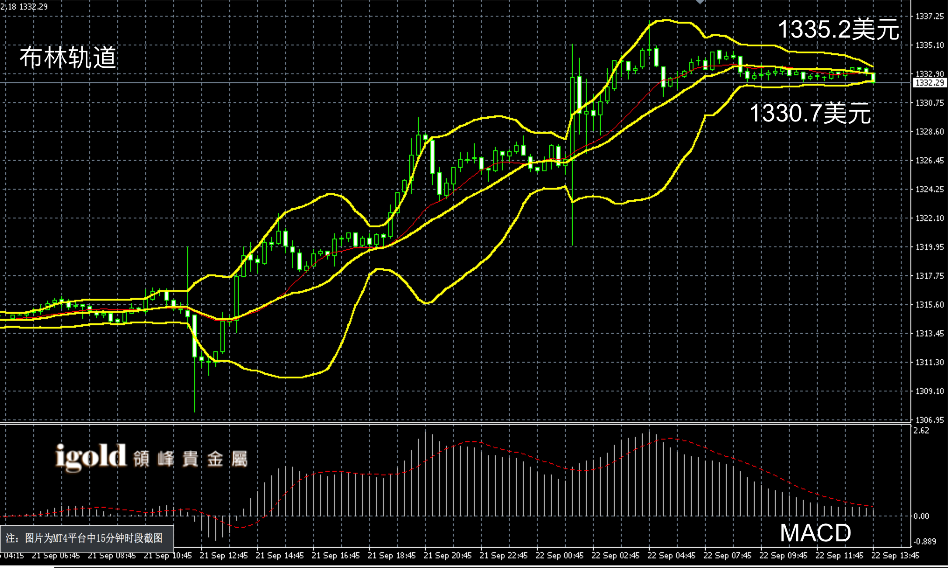Image resolution: width=948 pixels, height=568 pixels.
Task: Click the 21 Sep 18:45 time axis label
Action: 391,556
